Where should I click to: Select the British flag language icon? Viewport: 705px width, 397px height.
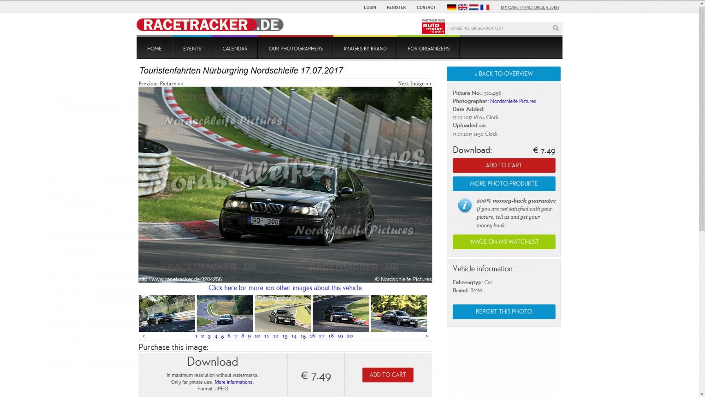pos(463,7)
